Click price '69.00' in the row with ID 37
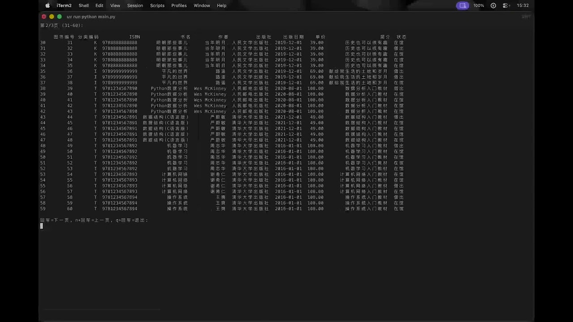The height and width of the screenshot is (322, 573). tap(316, 77)
